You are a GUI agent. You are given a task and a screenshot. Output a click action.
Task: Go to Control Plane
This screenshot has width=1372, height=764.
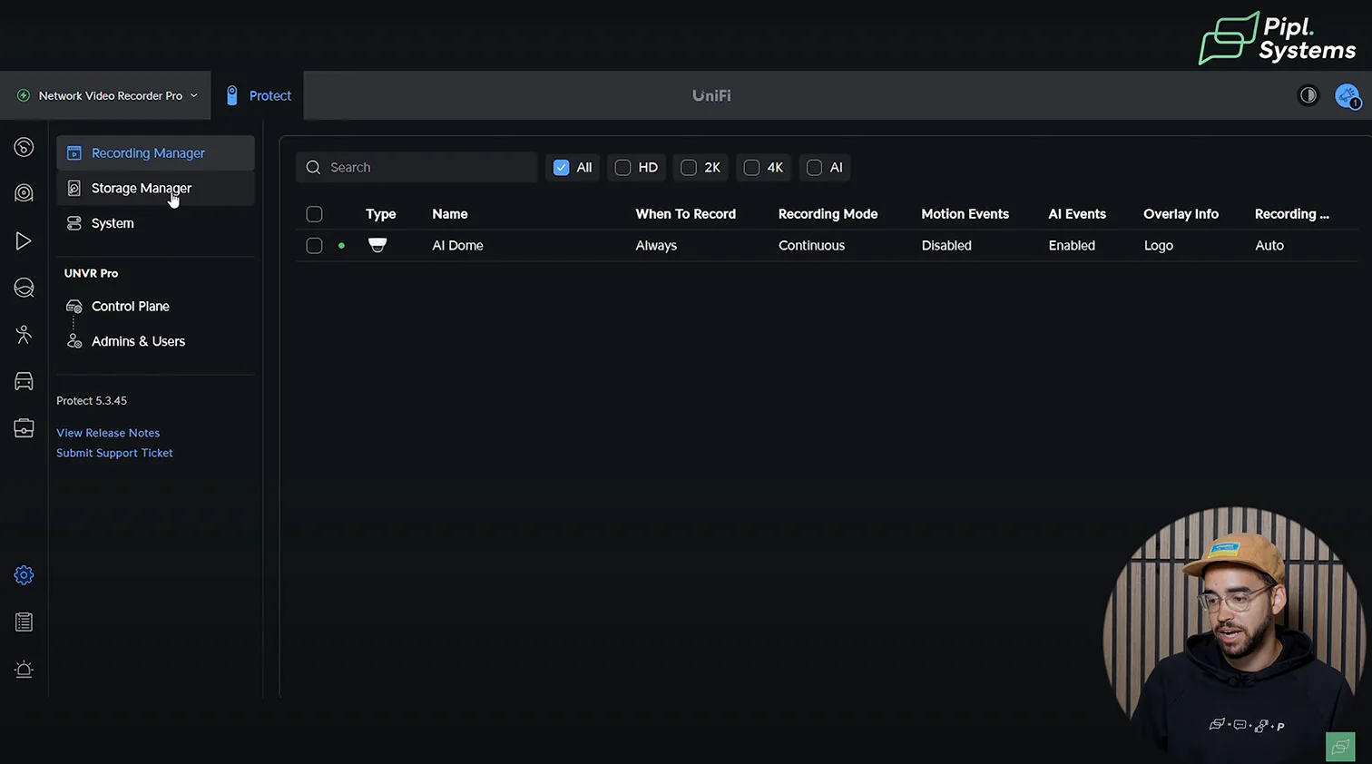click(x=130, y=307)
